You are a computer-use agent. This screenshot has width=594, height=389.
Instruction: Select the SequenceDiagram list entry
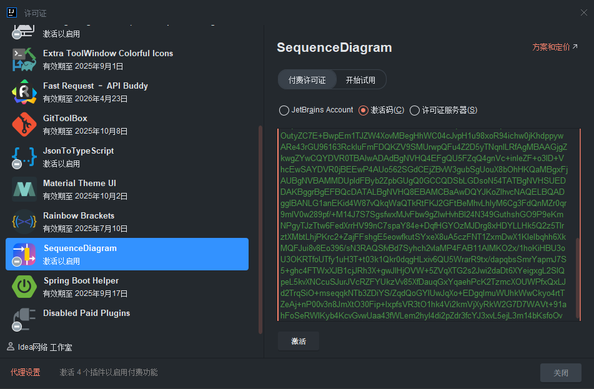pyautogui.click(x=127, y=254)
